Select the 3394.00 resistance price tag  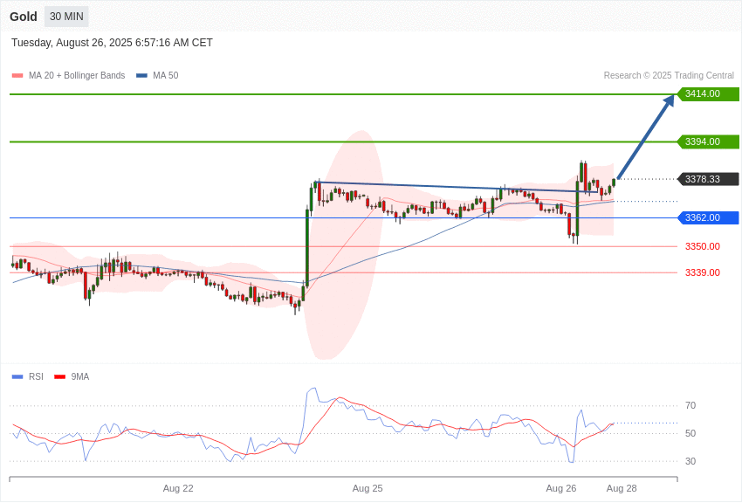tap(709, 141)
